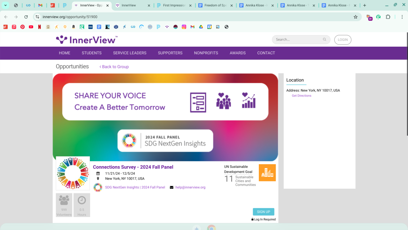The height and width of the screenshot is (230, 408).
Task: Click the date range 11/21/24 - 12/5/24
Action: point(120,173)
